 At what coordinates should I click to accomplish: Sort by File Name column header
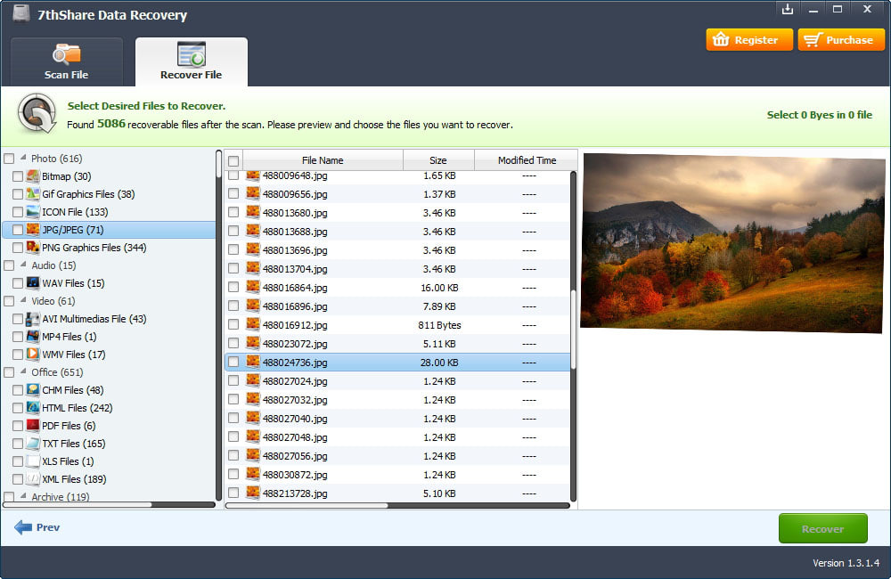point(323,160)
